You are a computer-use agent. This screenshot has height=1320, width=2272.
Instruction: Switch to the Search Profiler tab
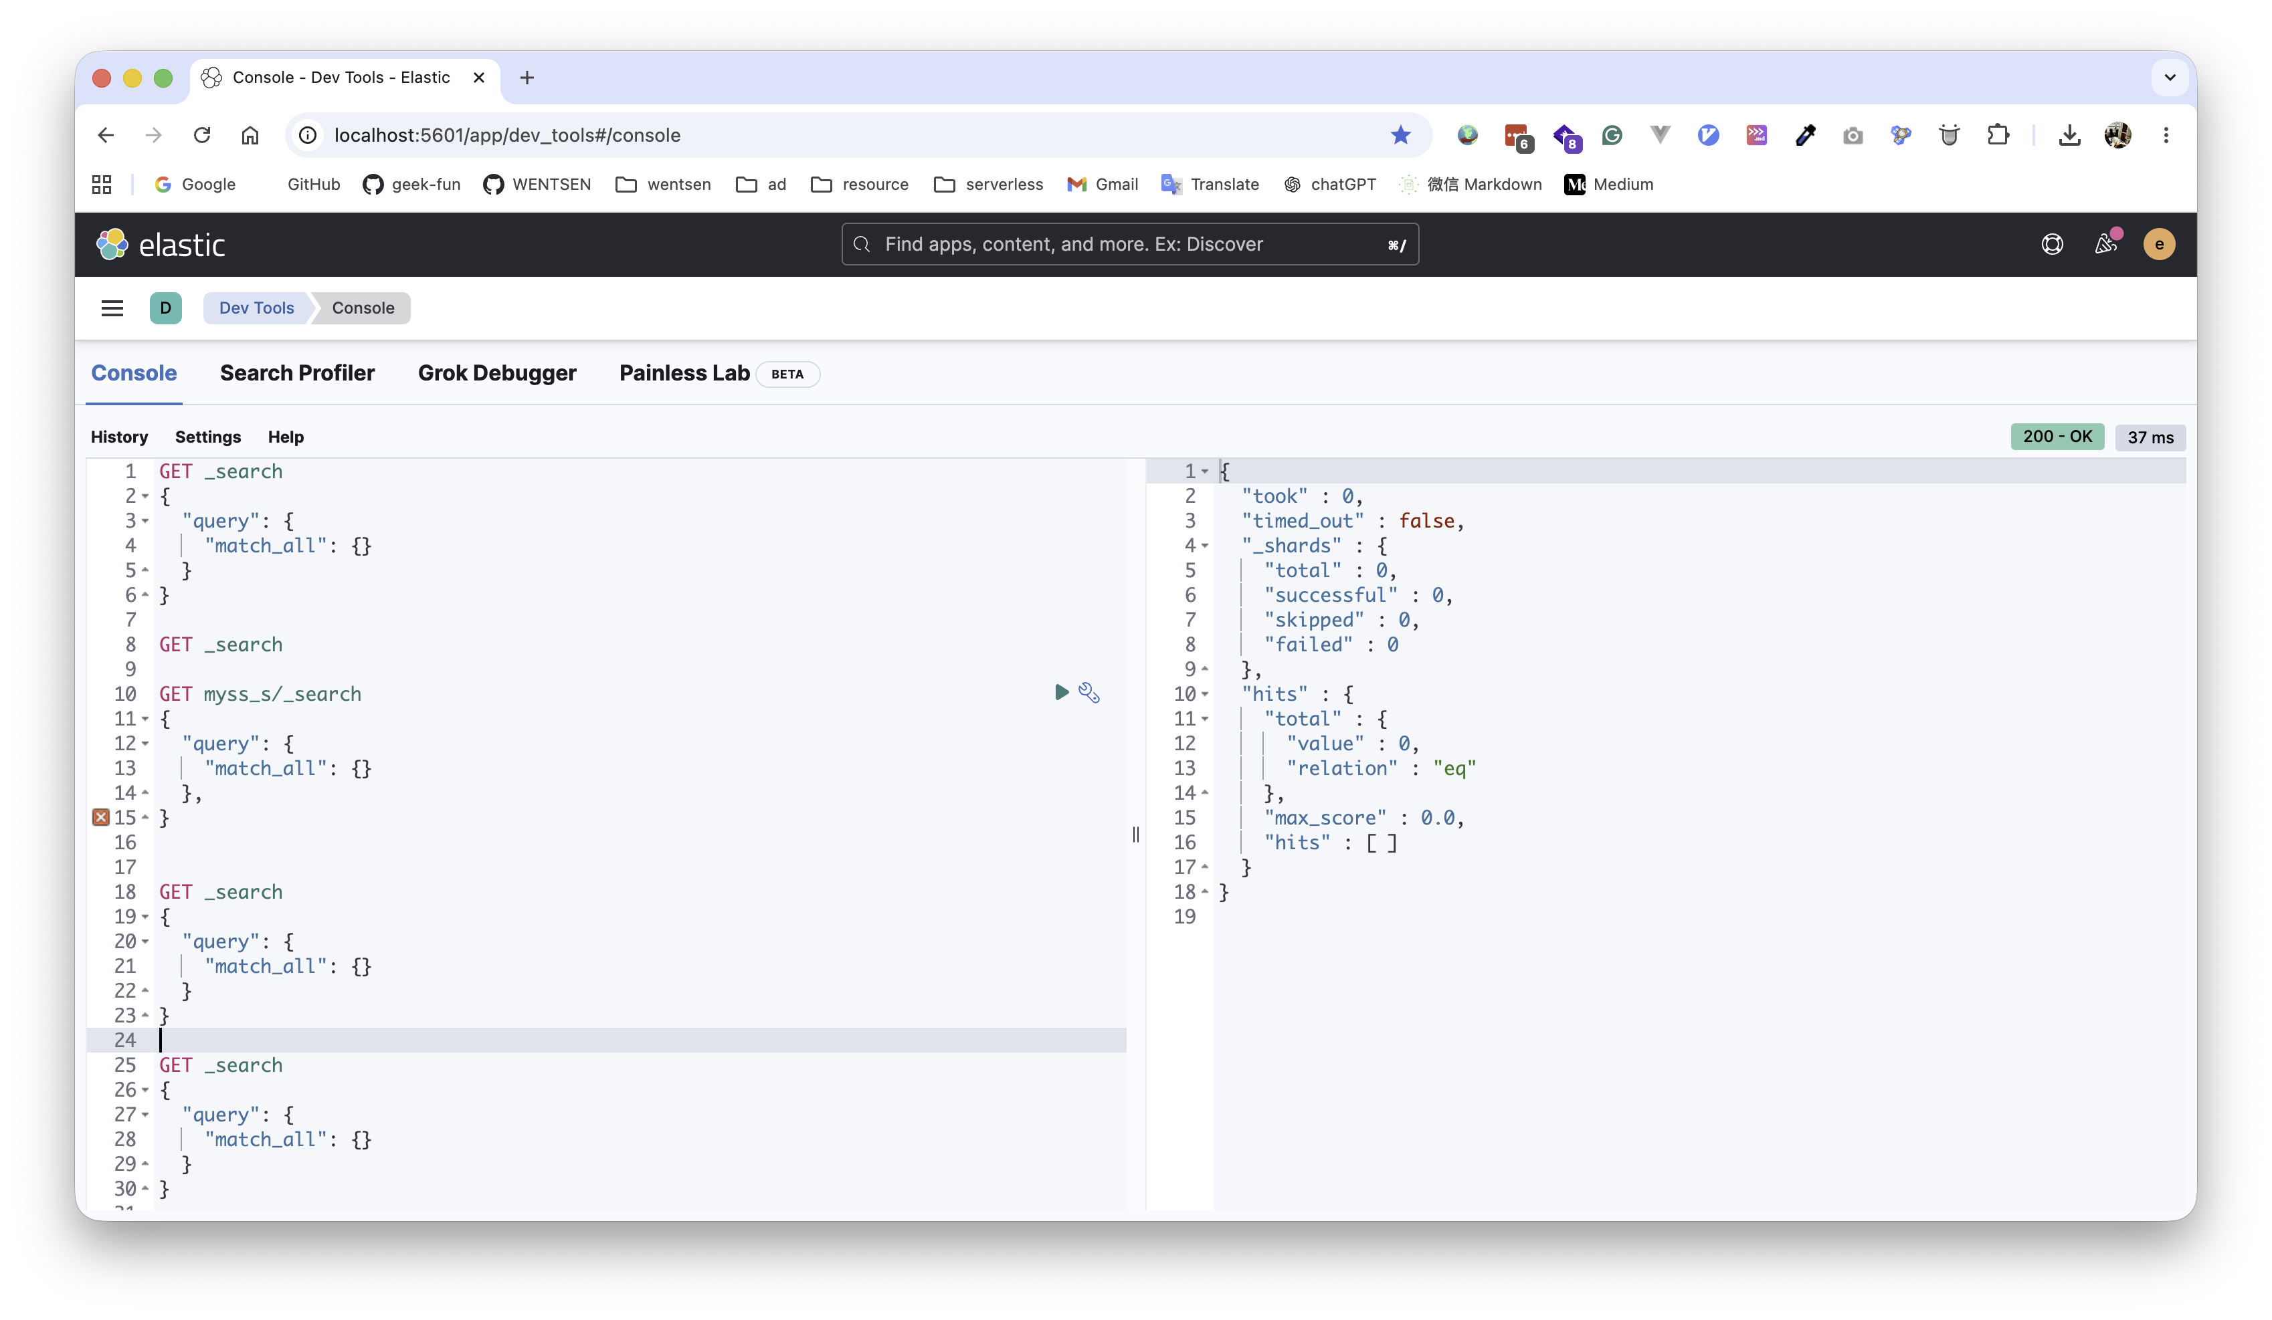(x=296, y=373)
